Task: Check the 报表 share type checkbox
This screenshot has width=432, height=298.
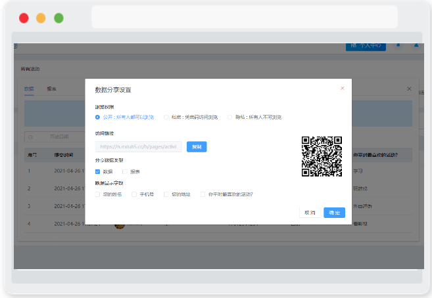Action: click(x=124, y=171)
